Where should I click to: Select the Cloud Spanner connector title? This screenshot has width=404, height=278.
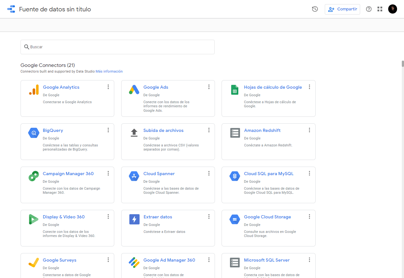point(159,174)
